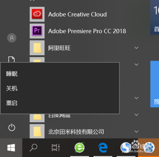Open the taskbar search magnifier icon
The image size is (159, 157).
(33, 147)
